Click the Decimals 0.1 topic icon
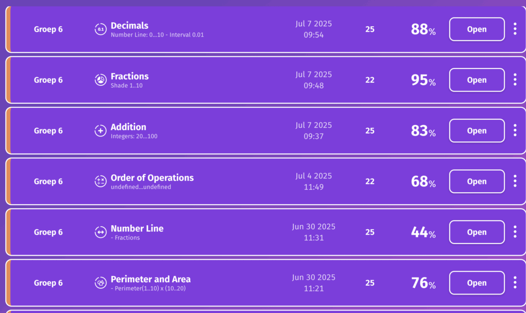526x313 pixels. tap(101, 30)
